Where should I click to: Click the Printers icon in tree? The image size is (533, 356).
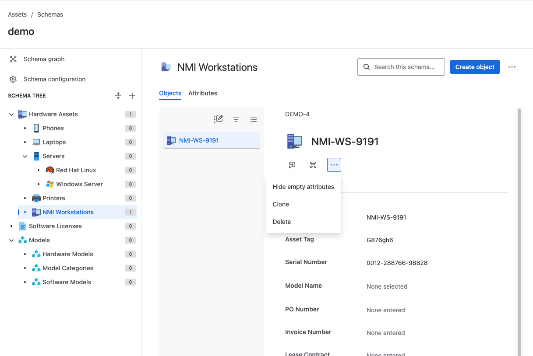point(36,198)
